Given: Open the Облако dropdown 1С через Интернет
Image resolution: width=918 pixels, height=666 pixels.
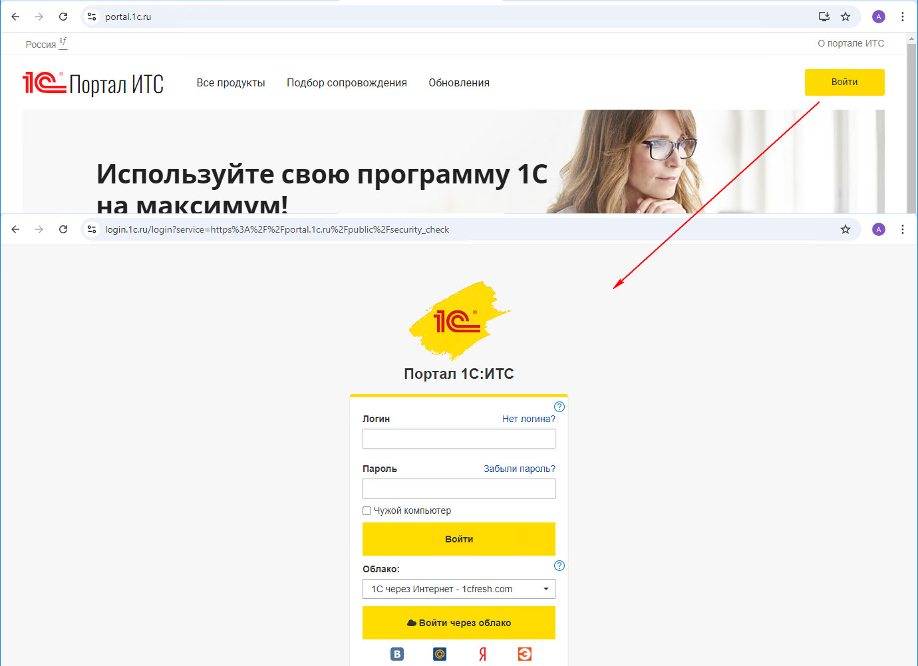Looking at the screenshot, I should click(459, 589).
